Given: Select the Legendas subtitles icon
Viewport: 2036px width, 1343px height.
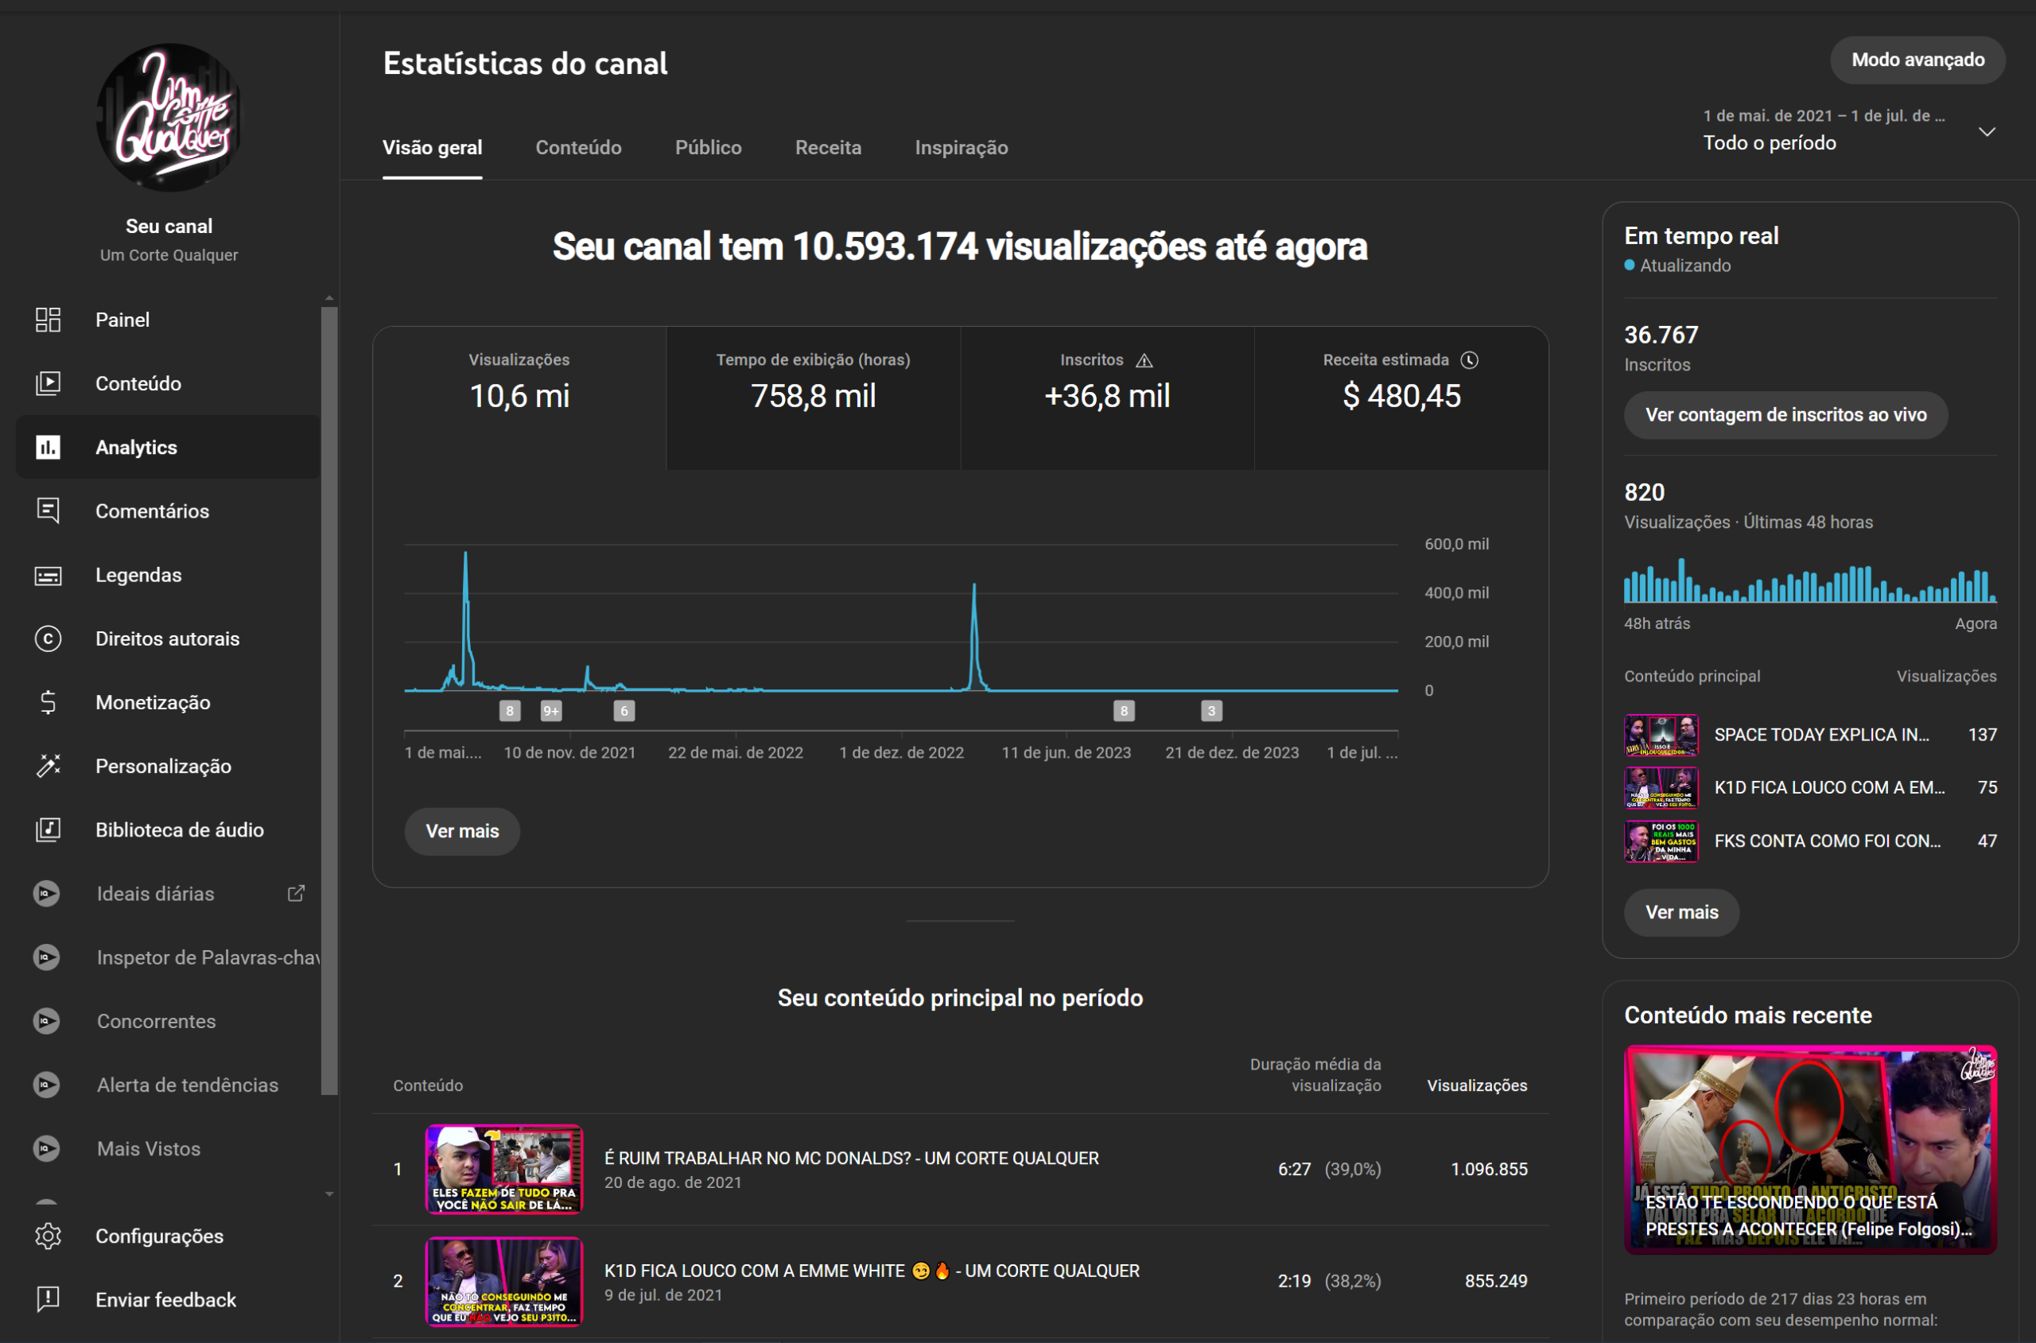Looking at the screenshot, I should 48,575.
